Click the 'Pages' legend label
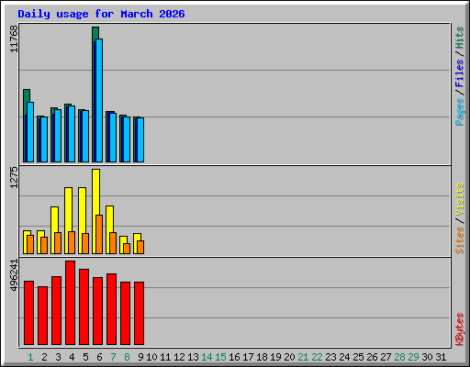This screenshot has height=367, width=470. point(460,112)
